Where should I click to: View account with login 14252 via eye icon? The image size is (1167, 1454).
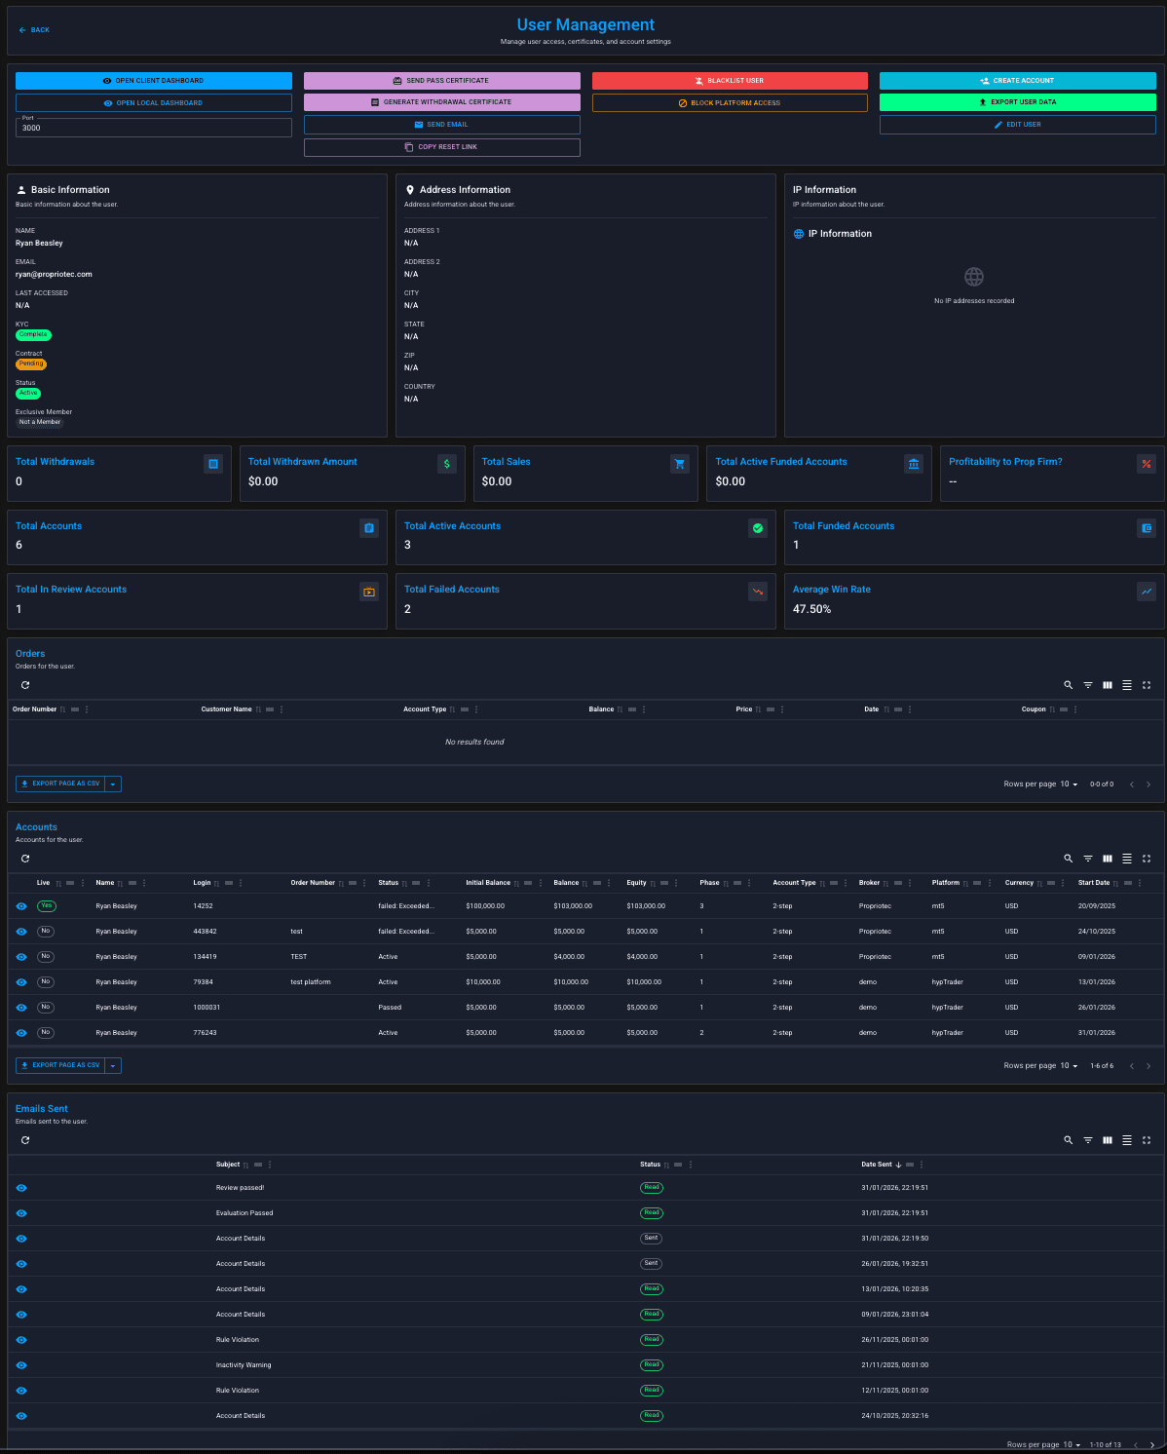click(21, 906)
